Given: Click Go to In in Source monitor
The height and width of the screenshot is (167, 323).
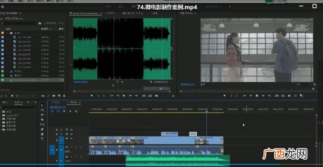Looking at the screenshot, I should click(x=112, y=96).
